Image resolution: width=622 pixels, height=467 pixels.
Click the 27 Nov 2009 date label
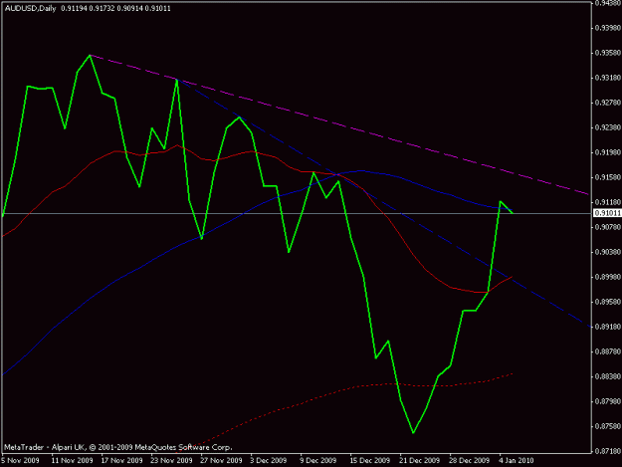pos(221,461)
